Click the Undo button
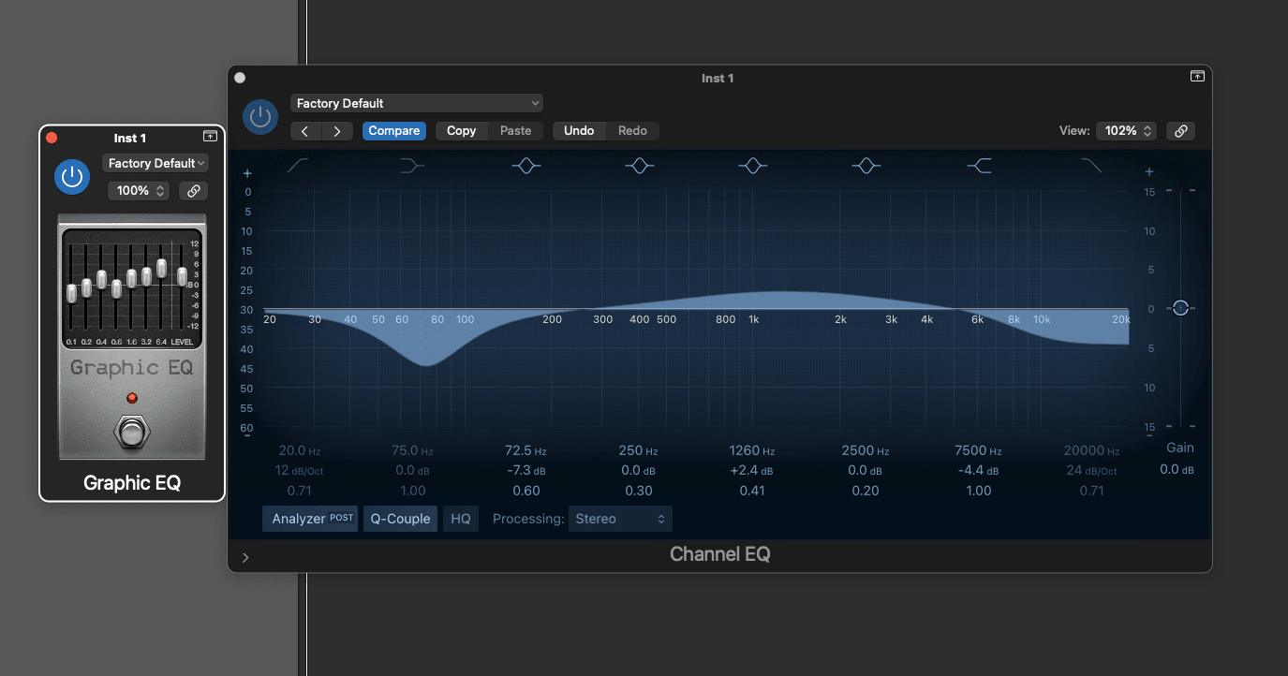The width and height of the screenshot is (1288, 676). click(x=579, y=131)
